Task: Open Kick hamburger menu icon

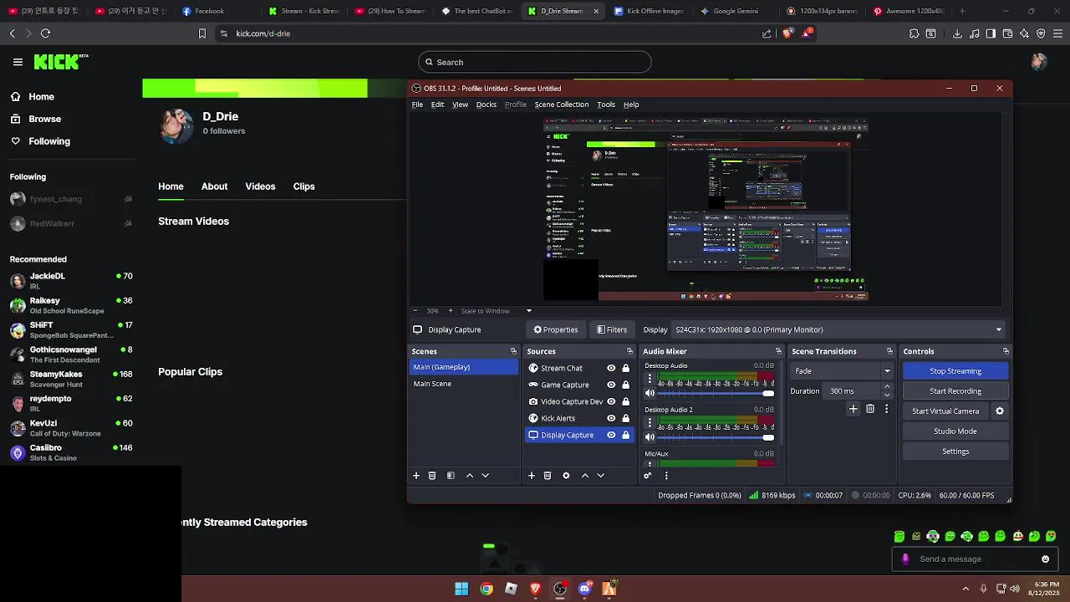Action: [x=18, y=62]
